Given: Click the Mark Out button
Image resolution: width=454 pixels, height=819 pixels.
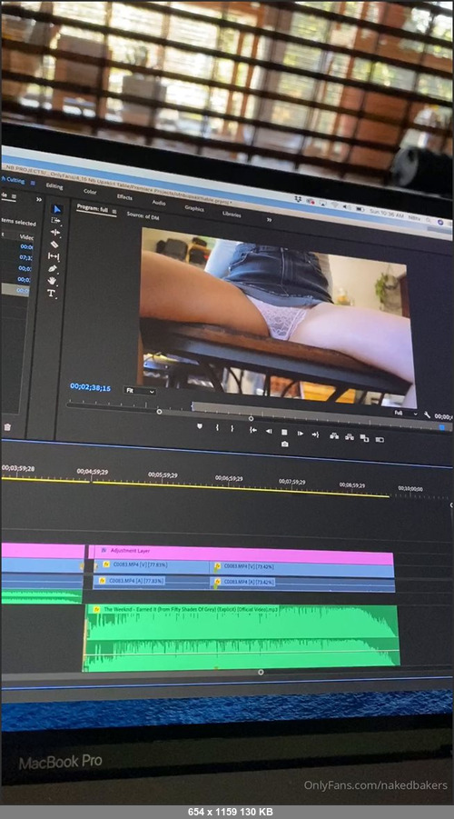Looking at the screenshot, I should [x=232, y=428].
